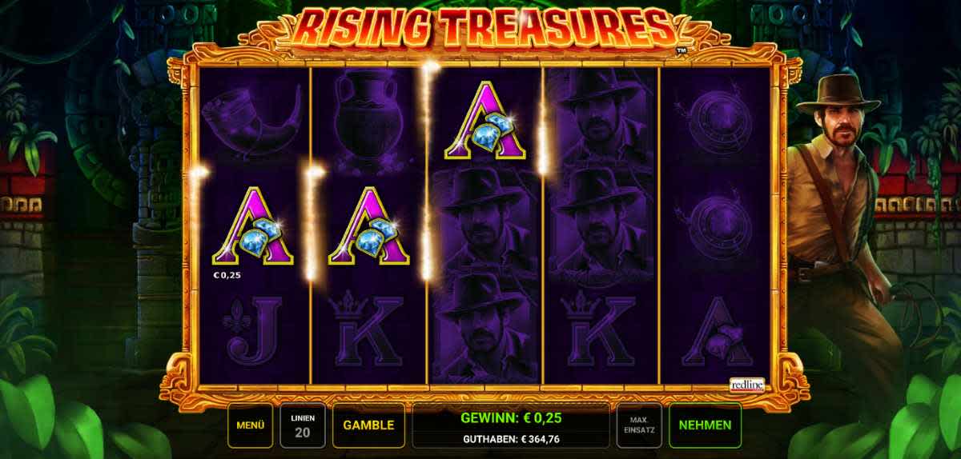Click NEHMEN to collect the win
This screenshot has width=961, height=459.
[705, 425]
